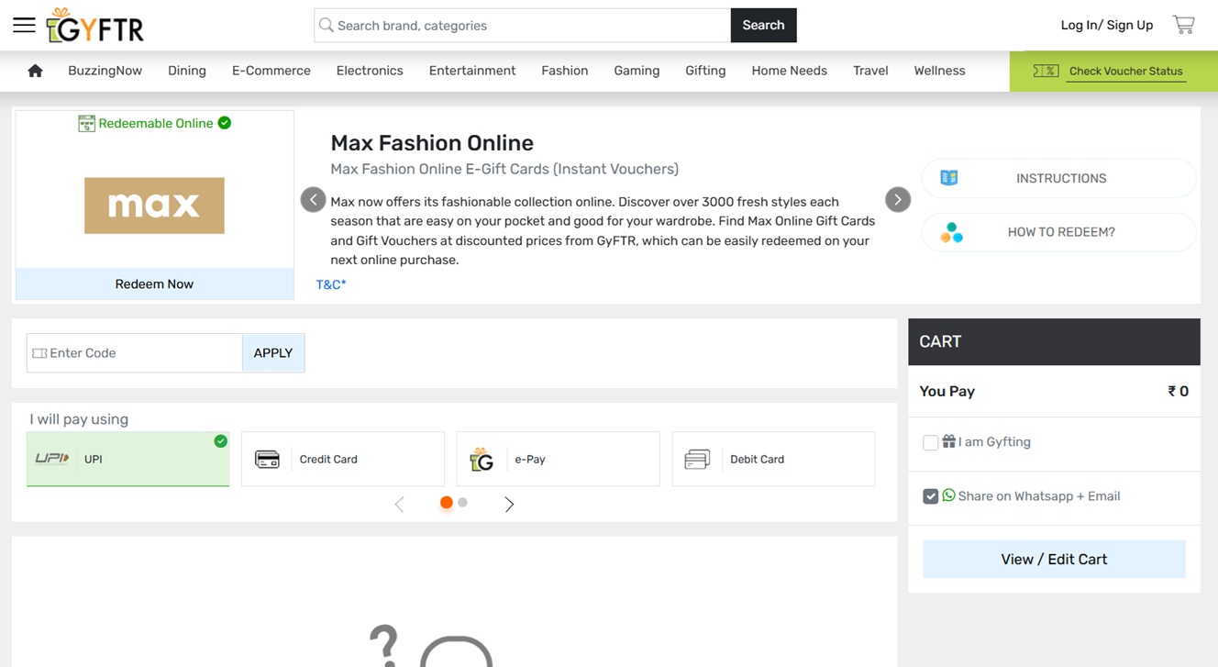Image resolution: width=1218 pixels, height=667 pixels.
Task: Click the Search button
Action: pos(763,26)
